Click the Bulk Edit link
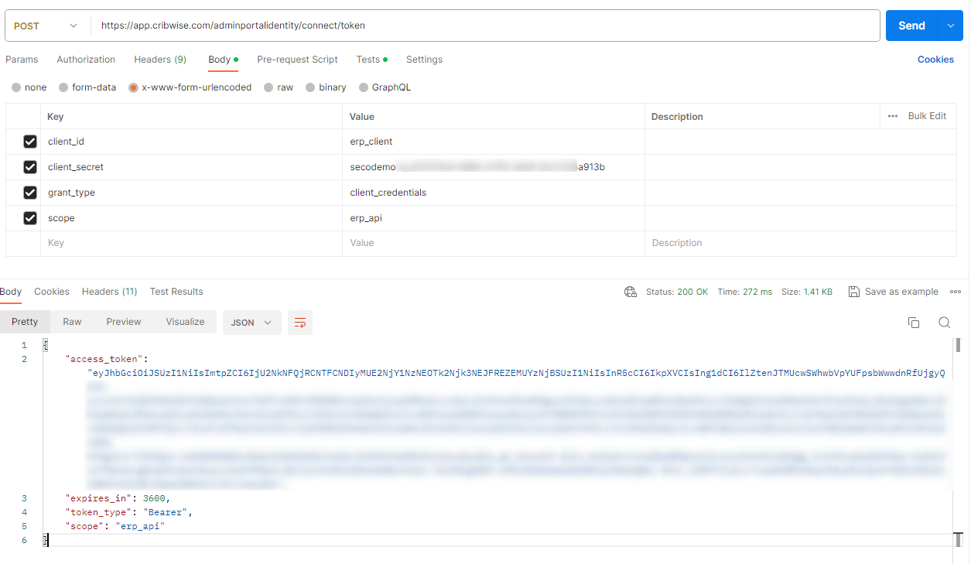The width and height of the screenshot is (971, 564). point(926,115)
